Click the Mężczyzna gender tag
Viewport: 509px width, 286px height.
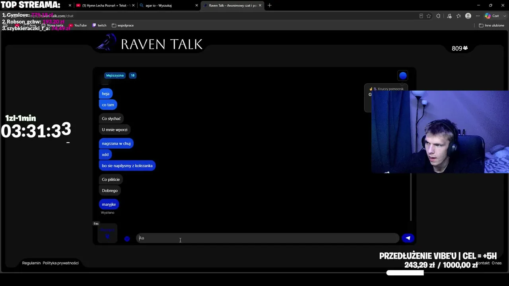point(115,75)
